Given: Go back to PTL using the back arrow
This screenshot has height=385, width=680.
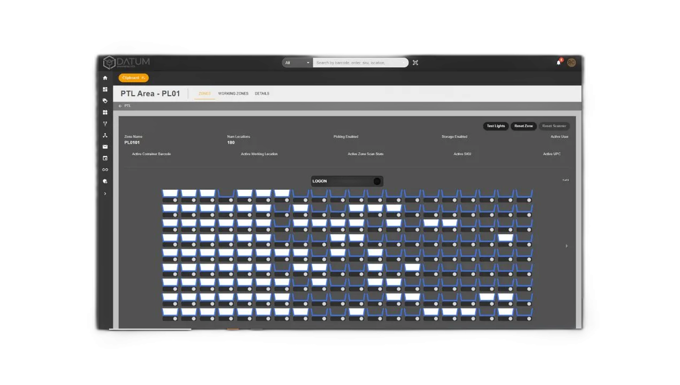Looking at the screenshot, I should (120, 106).
